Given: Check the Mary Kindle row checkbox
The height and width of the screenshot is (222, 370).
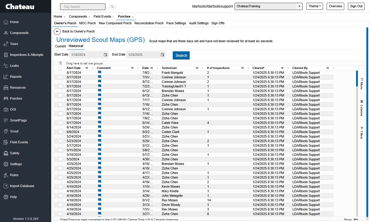Looking at the screenshot, I should (60, 191).
